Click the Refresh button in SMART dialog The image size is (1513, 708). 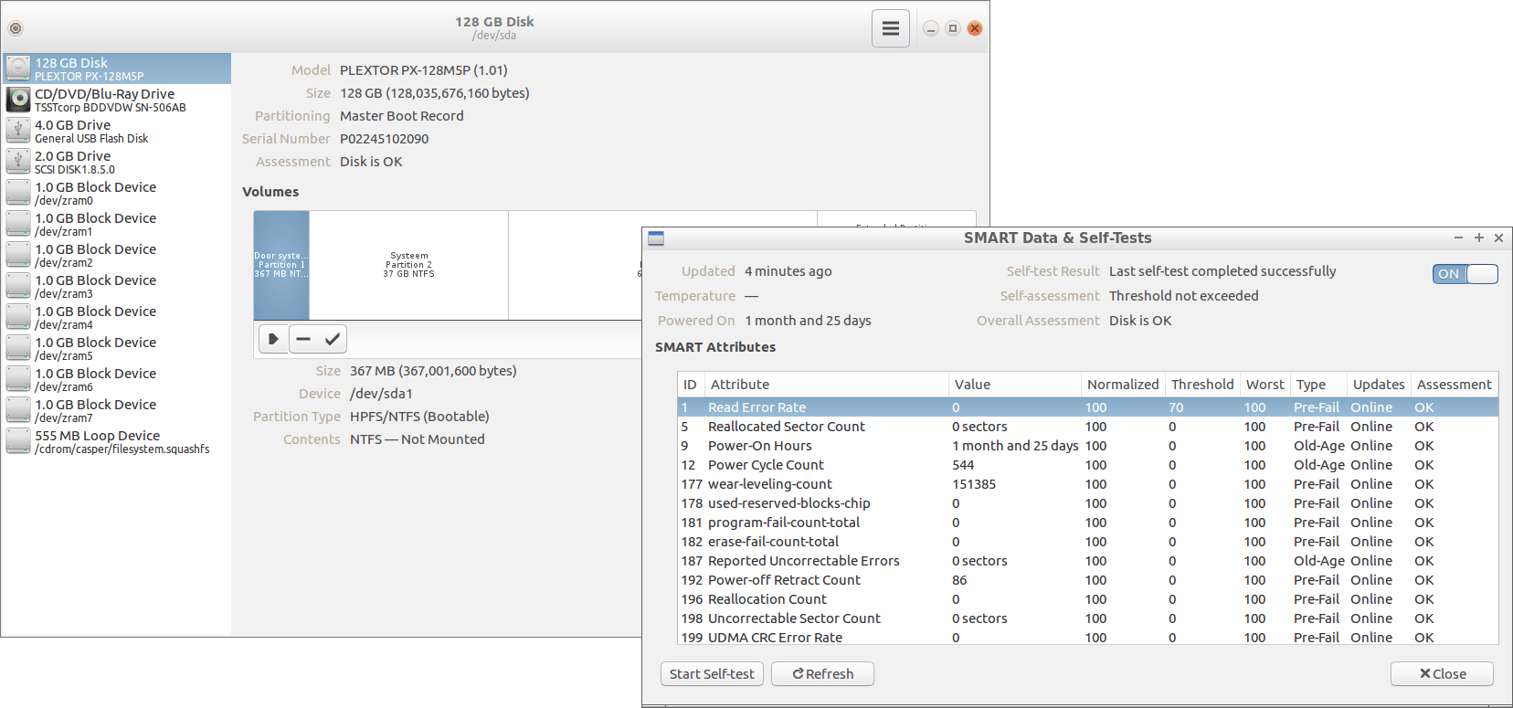click(x=822, y=674)
